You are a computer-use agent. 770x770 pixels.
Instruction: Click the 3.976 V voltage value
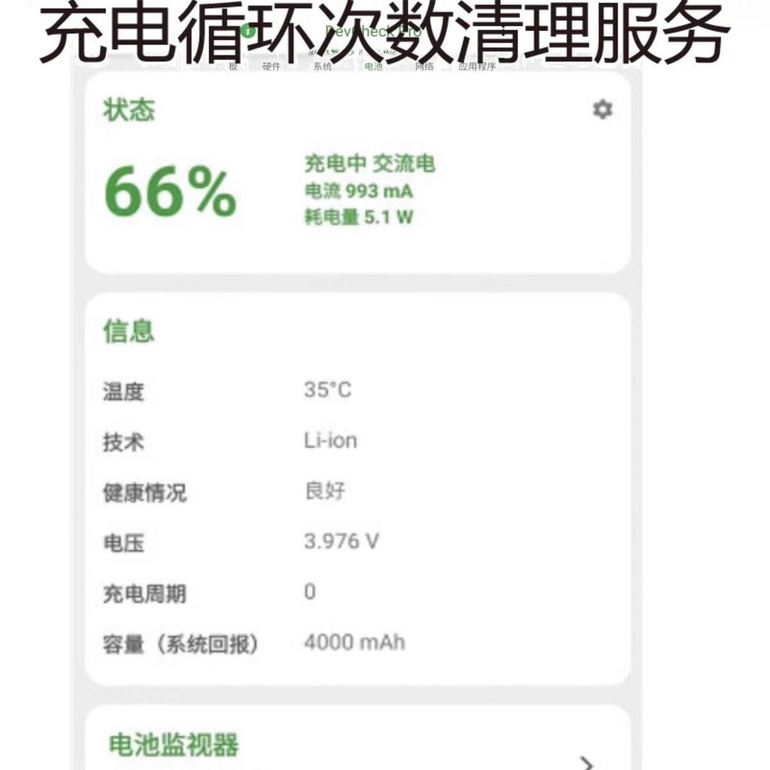pos(341,542)
